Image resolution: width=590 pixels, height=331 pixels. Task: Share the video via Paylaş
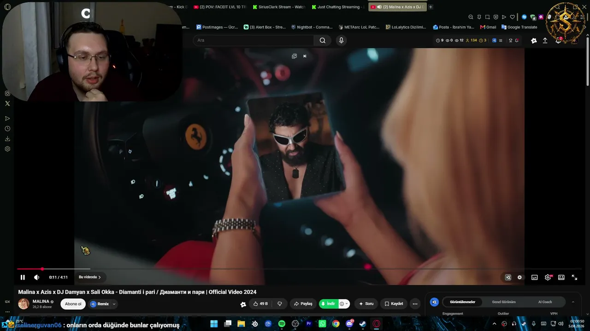303,304
